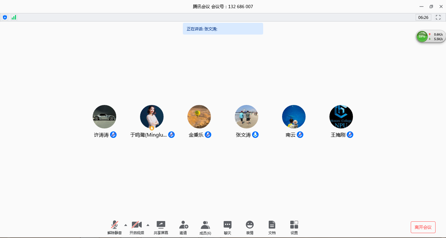Image resolution: width=446 pixels, height=238 pixels.
Task: Turn on the camera (开启视频)
Action: pyautogui.click(x=136, y=227)
